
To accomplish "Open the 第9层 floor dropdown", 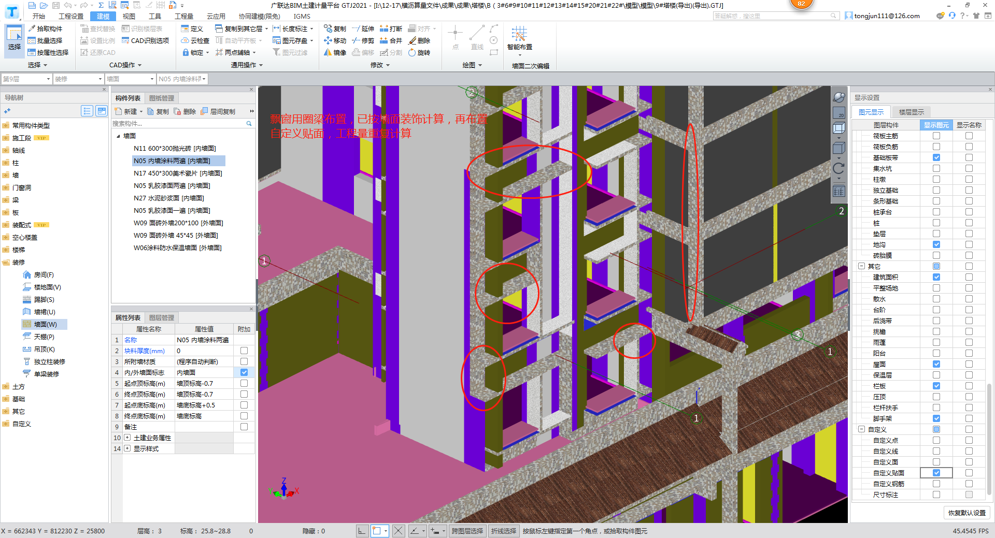I will point(26,79).
